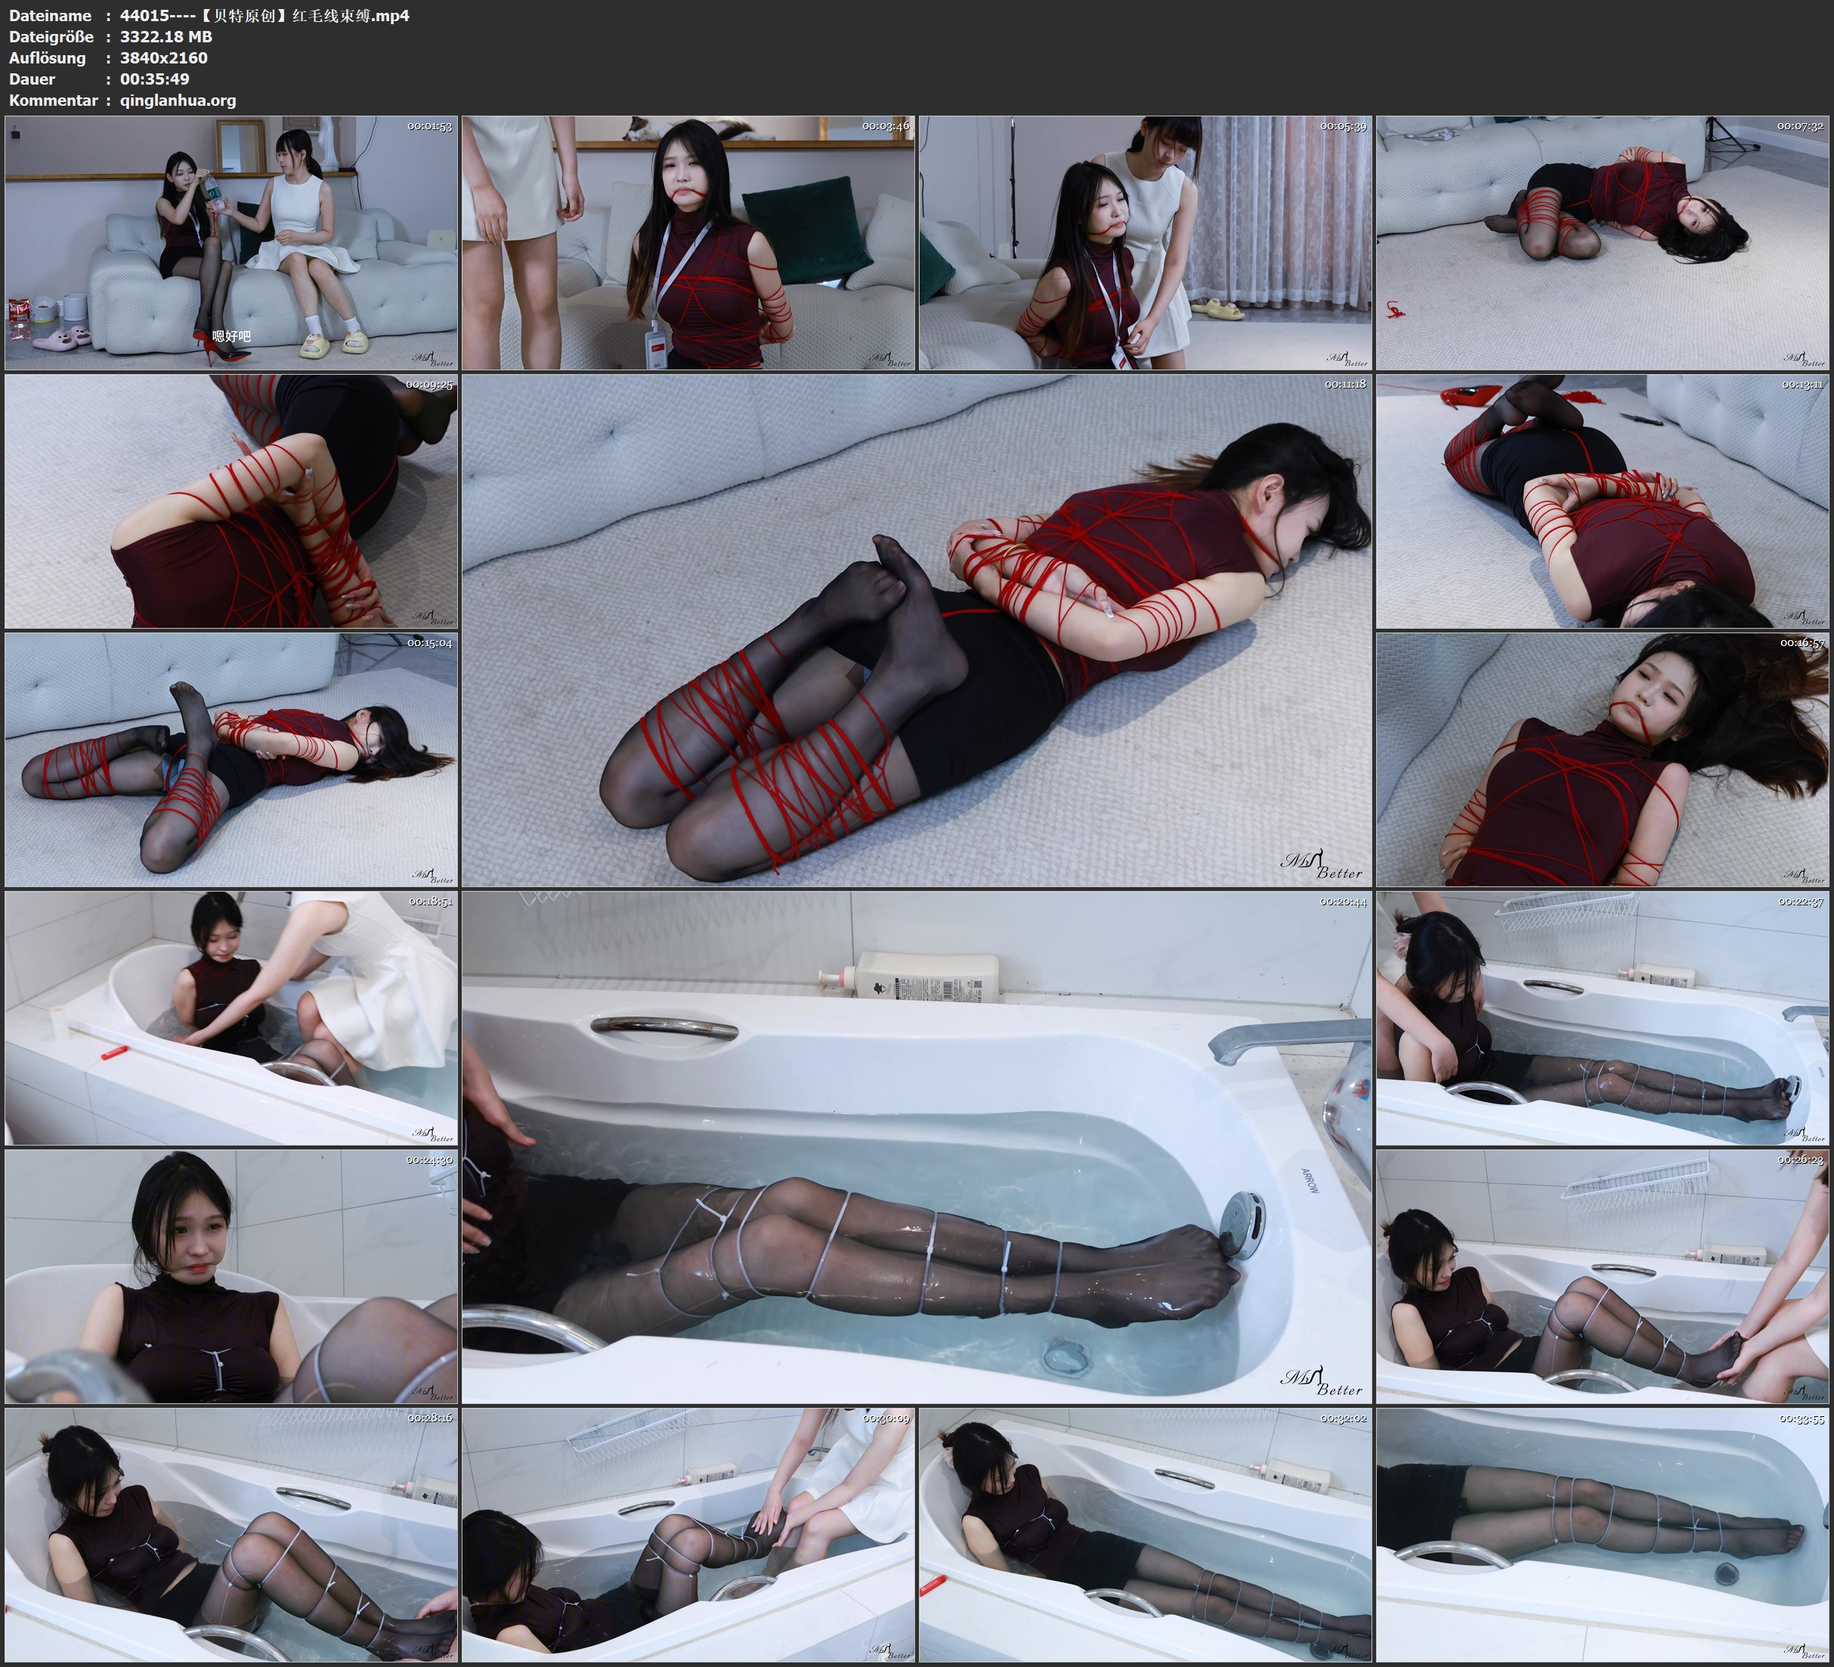The width and height of the screenshot is (1834, 1667).
Task: Click the Dateiname mp4 file name text
Action: [264, 15]
